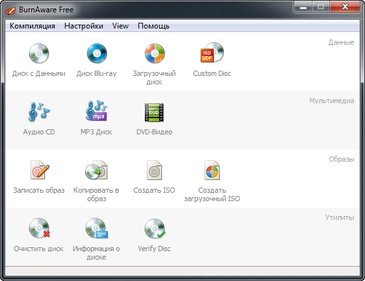Click the Создать ISO text label
Screen dimensions: 365x281
tap(154, 190)
